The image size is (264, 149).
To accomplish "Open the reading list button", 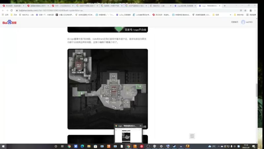I will click(x=251, y=15).
